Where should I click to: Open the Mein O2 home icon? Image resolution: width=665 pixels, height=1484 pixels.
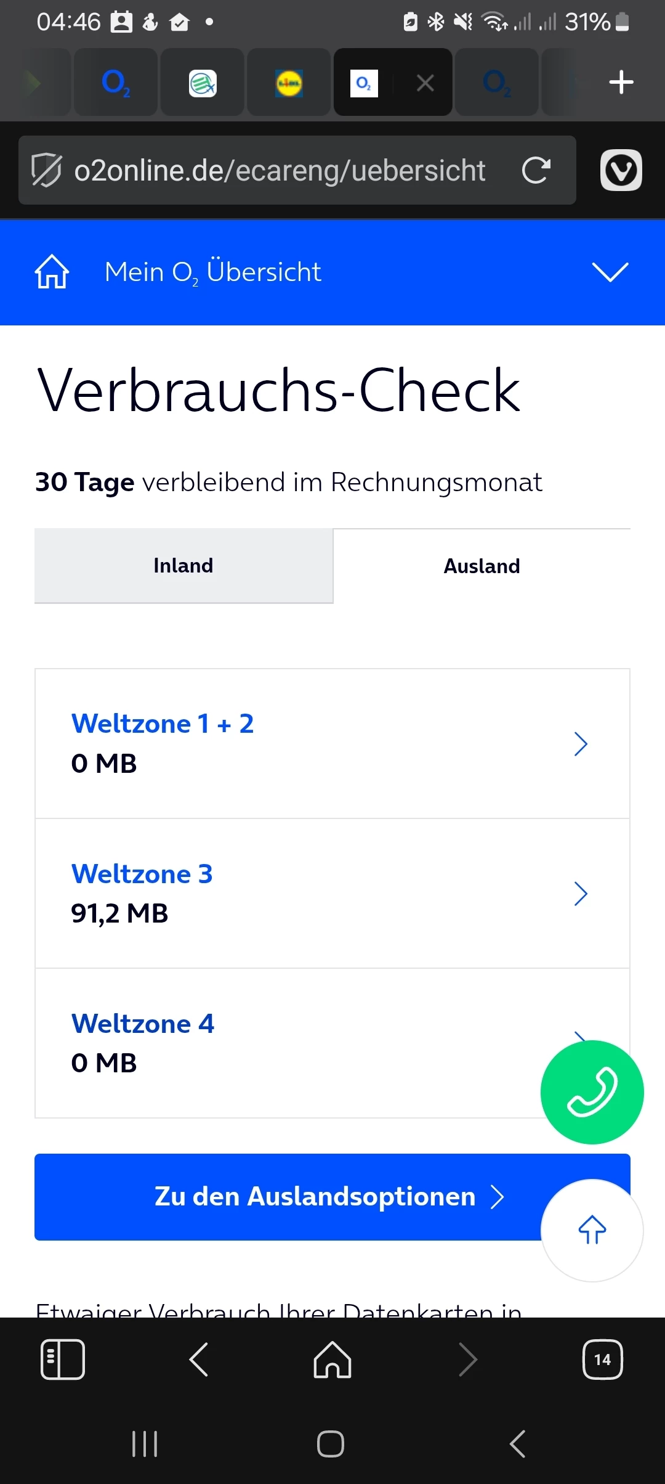52,272
